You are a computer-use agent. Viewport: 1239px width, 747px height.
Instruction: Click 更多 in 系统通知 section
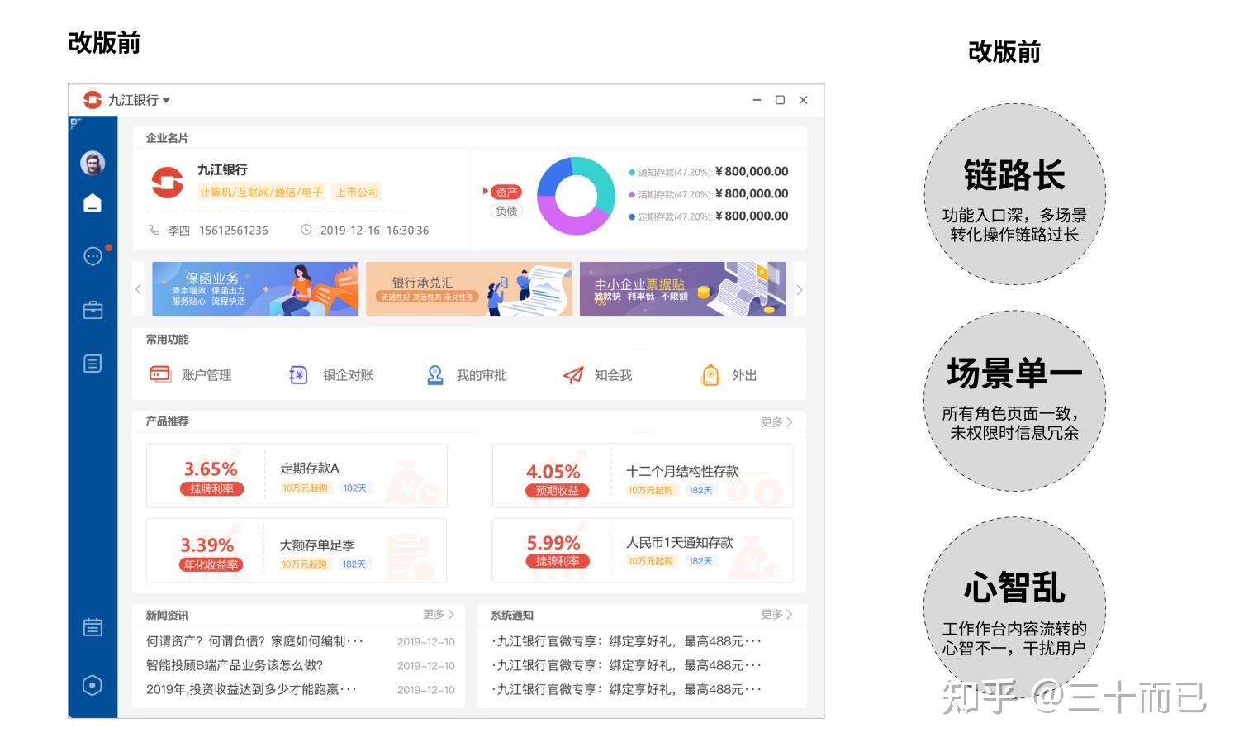(776, 614)
